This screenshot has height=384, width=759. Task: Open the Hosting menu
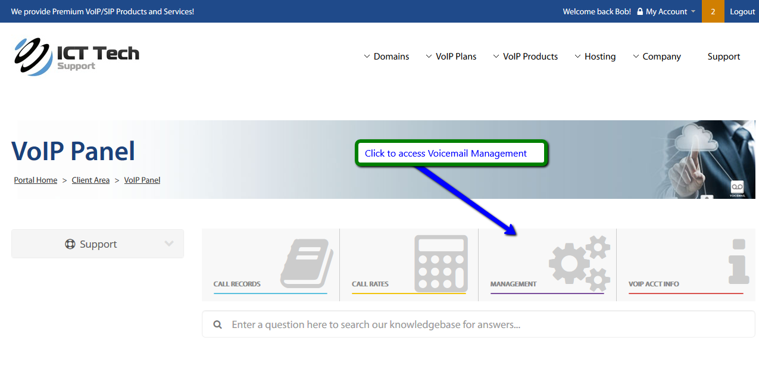click(x=595, y=57)
